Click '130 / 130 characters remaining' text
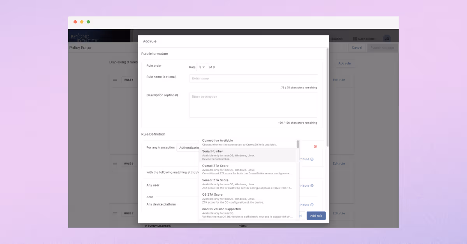Screen dimensions: 467x244 click(298, 123)
